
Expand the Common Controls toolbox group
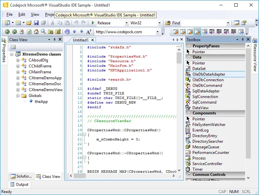[189, 174]
